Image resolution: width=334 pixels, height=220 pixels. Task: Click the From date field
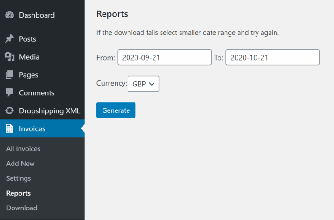(x=164, y=58)
